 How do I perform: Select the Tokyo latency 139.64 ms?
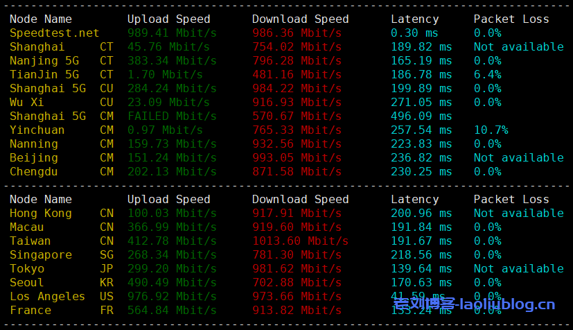pyautogui.click(x=421, y=269)
